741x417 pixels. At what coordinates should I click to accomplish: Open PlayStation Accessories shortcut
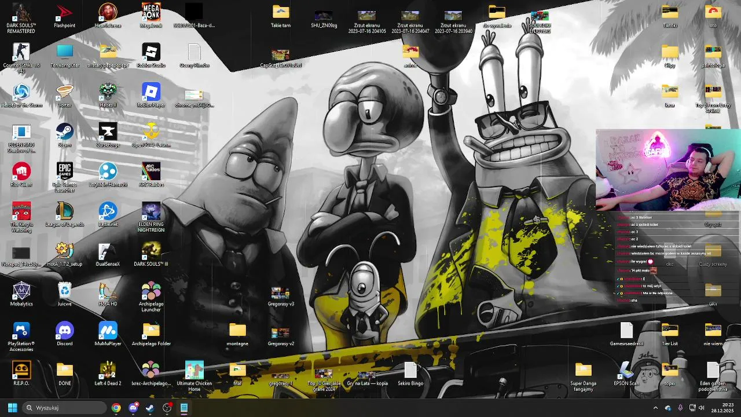click(21, 336)
